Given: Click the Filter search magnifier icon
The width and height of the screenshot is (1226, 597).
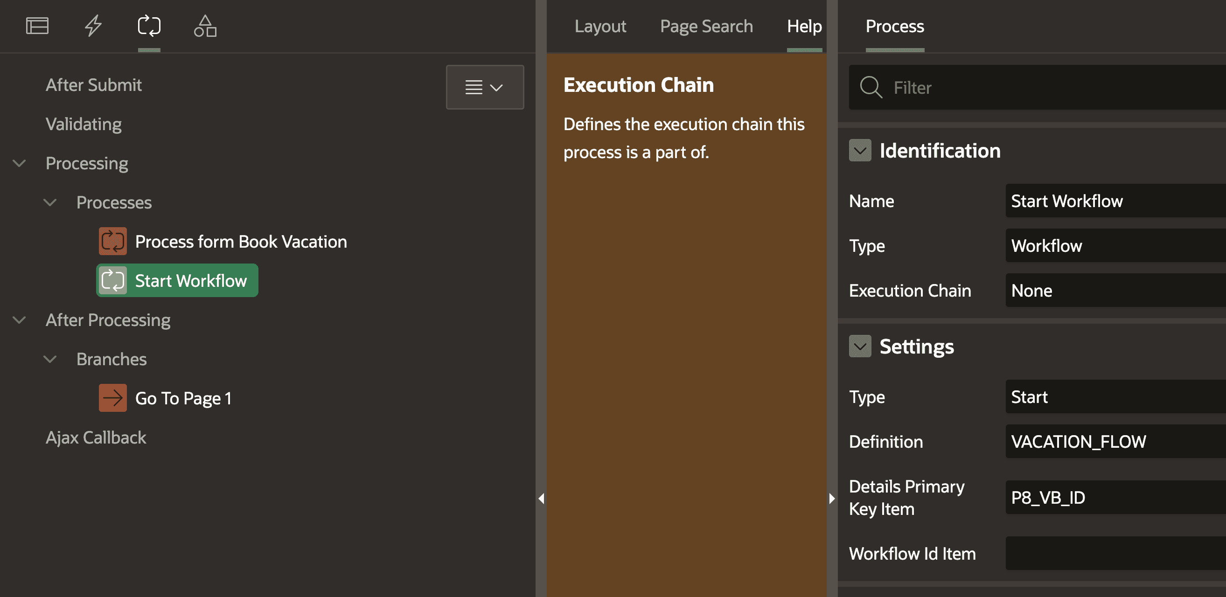Looking at the screenshot, I should (x=871, y=87).
